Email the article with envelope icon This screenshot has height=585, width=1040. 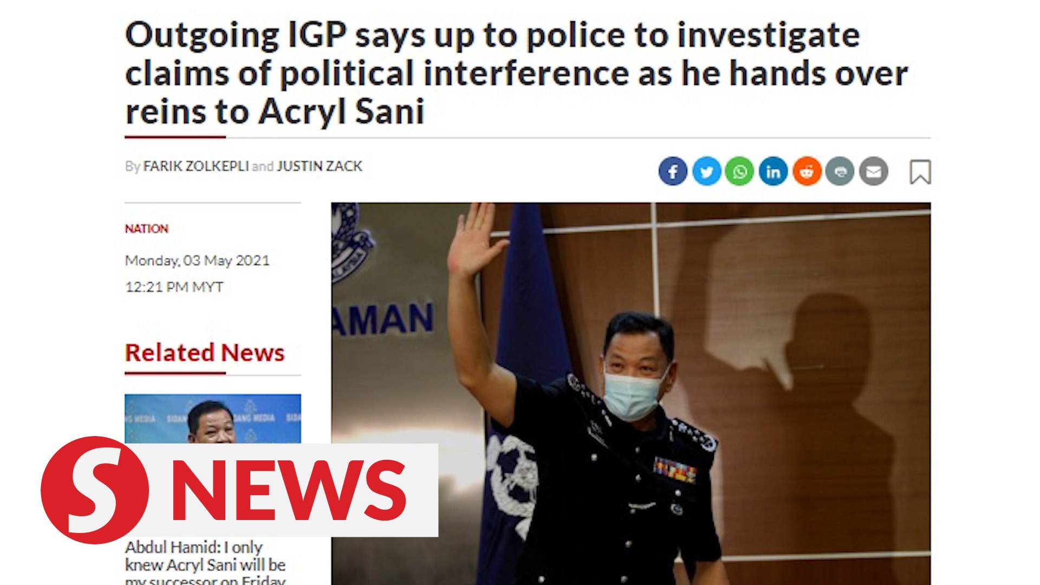click(873, 172)
